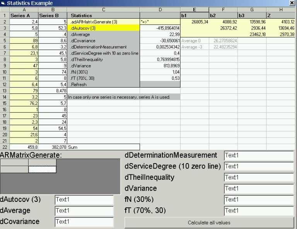Select column header H

coord(281,10)
